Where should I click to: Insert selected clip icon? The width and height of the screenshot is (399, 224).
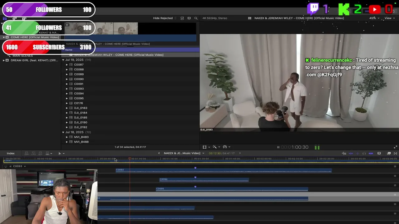[x=33, y=153]
